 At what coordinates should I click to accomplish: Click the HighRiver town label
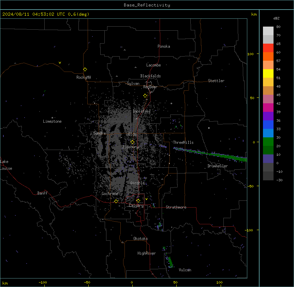pyautogui.click(x=147, y=253)
